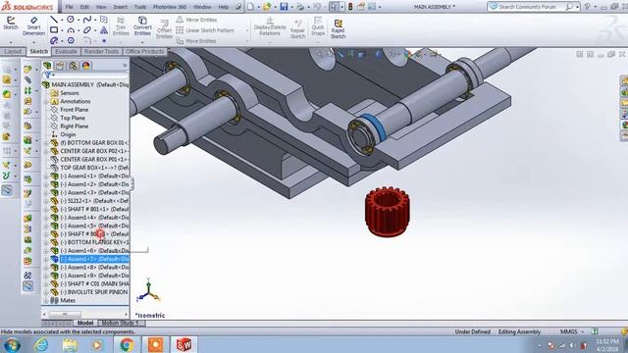Select Origin in the feature tree
Screen dimensions: 628x353
(68, 134)
